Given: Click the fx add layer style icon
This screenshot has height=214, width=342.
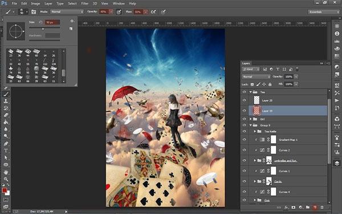Looking at the screenshot, I should tap(286, 207).
